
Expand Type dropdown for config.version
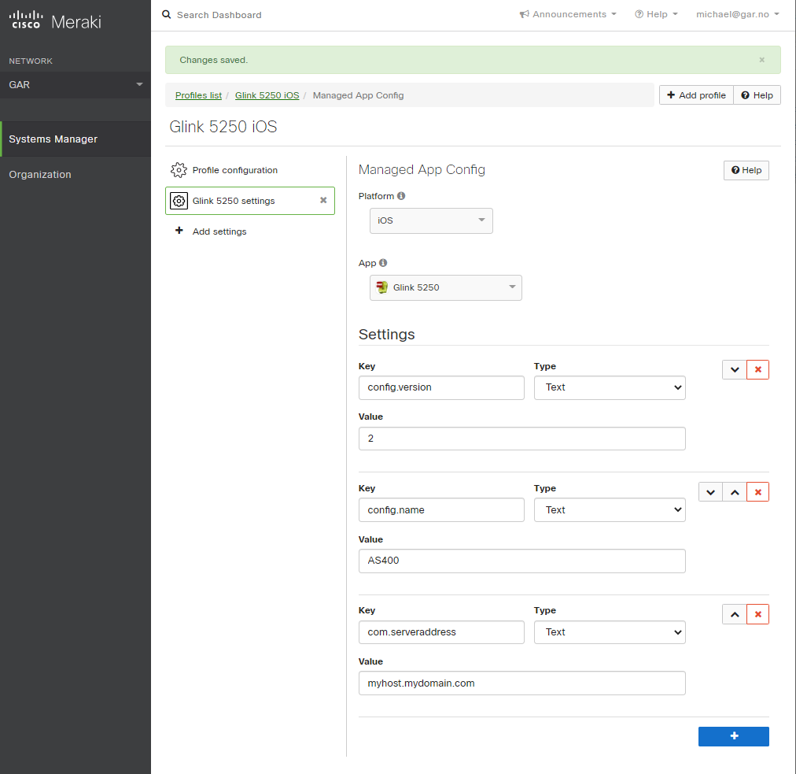(x=610, y=387)
